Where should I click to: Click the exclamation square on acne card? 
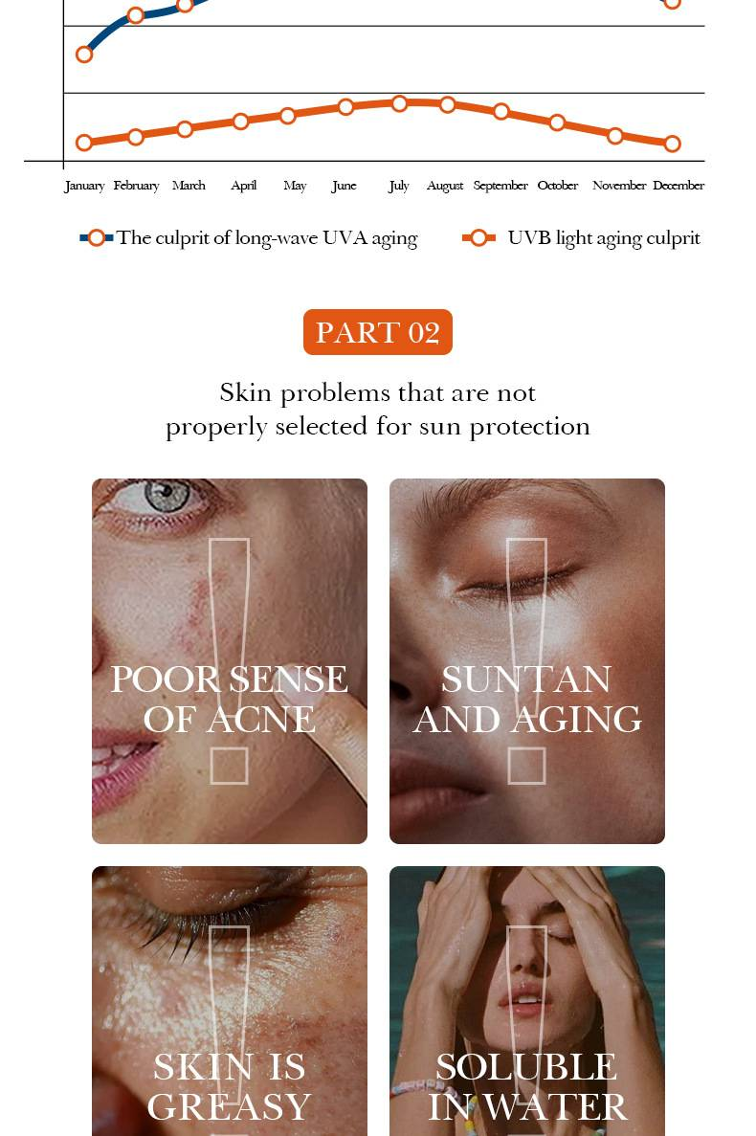(x=229, y=766)
